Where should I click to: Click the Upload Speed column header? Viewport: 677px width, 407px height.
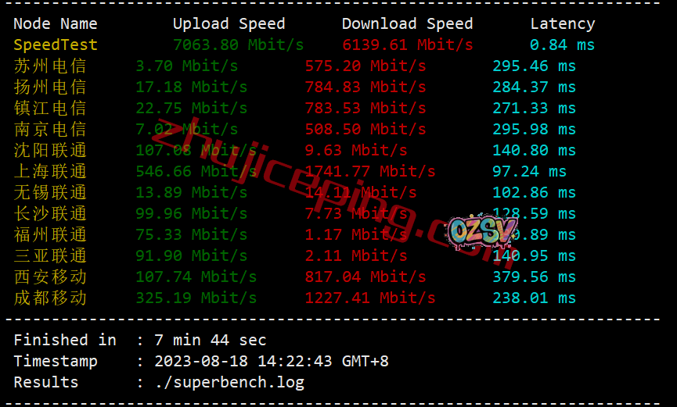click(229, 23)
